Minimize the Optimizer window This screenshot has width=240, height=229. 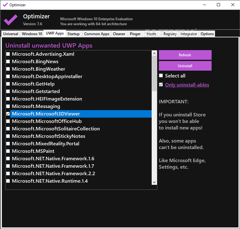click(x=204, y=5)
